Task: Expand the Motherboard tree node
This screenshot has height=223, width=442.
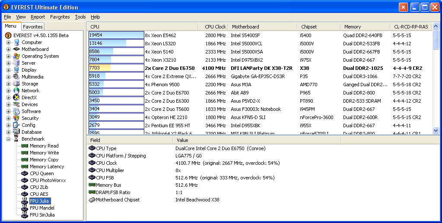Action: click(9, 49)
